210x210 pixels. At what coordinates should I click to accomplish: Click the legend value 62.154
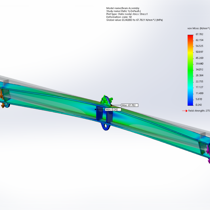[x=199, y=40]
